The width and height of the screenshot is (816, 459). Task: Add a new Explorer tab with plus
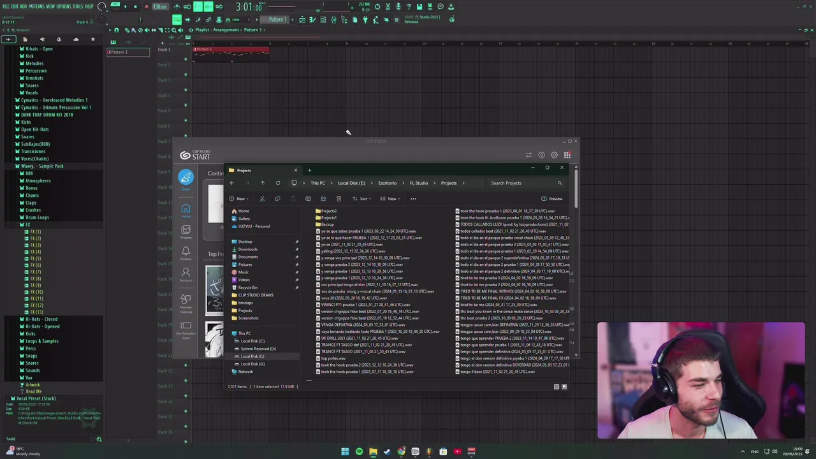coord(309,170)
